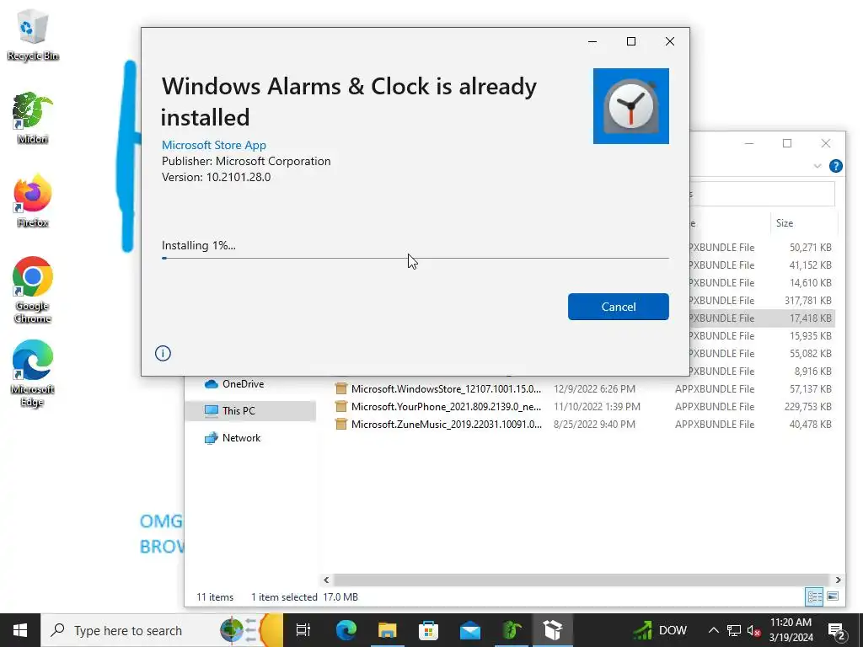The width and height of the screenshot is (863, 647).
Task: Select the Microsoft.ZuneMusic appxbundle file
Action: tap(583, 425)
